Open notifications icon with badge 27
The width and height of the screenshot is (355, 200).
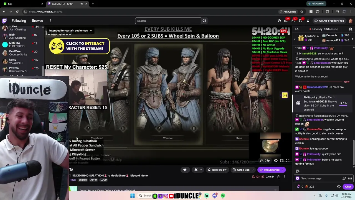(x=293, y=21)
